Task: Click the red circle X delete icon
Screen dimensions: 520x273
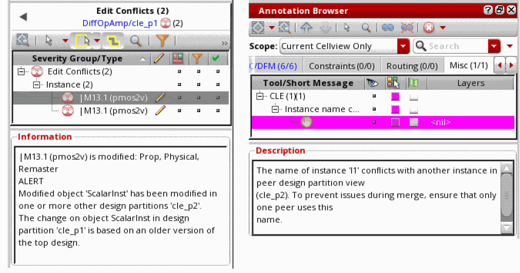Action: click(429, 28)
